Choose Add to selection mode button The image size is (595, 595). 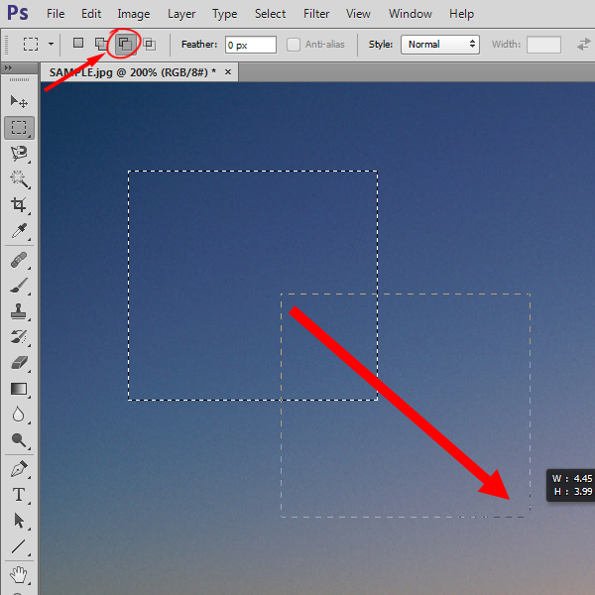[101, 44]
